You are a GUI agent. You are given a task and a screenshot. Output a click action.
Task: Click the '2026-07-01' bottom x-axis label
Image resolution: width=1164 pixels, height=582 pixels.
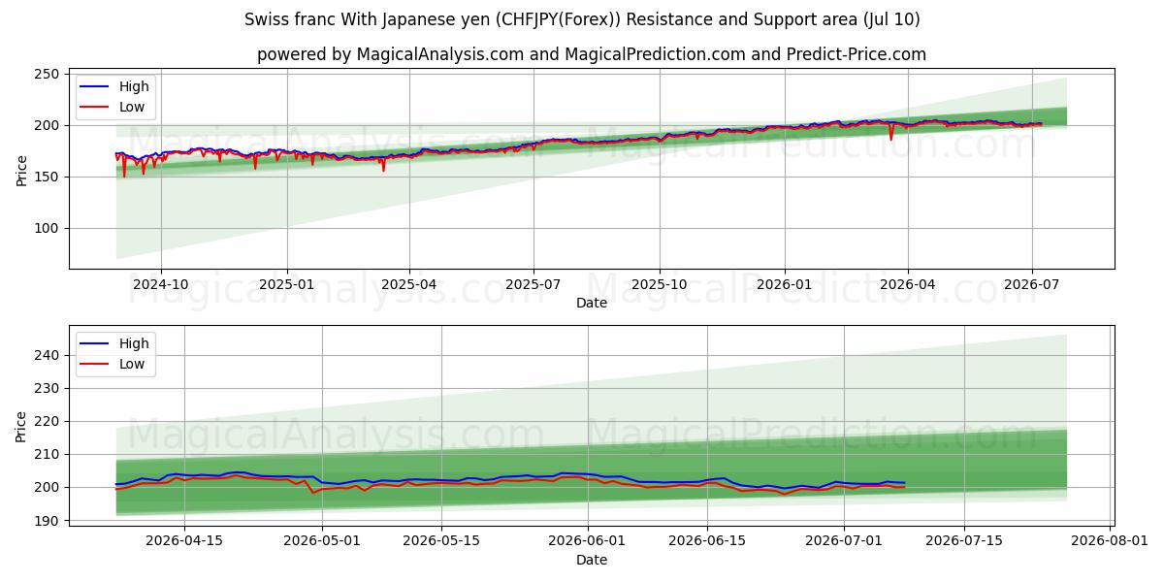click(x=843, y=541)
